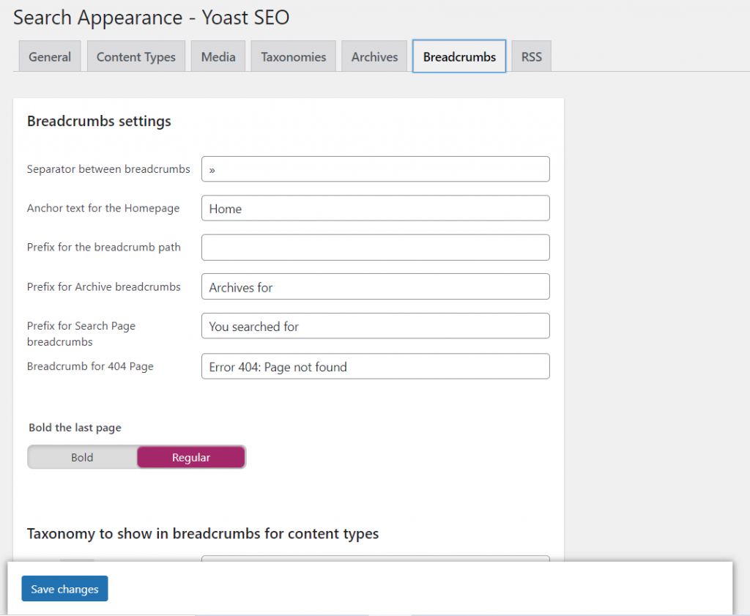Open the Media tab
The width and height of the screenshot is (750, 616).
218,56
